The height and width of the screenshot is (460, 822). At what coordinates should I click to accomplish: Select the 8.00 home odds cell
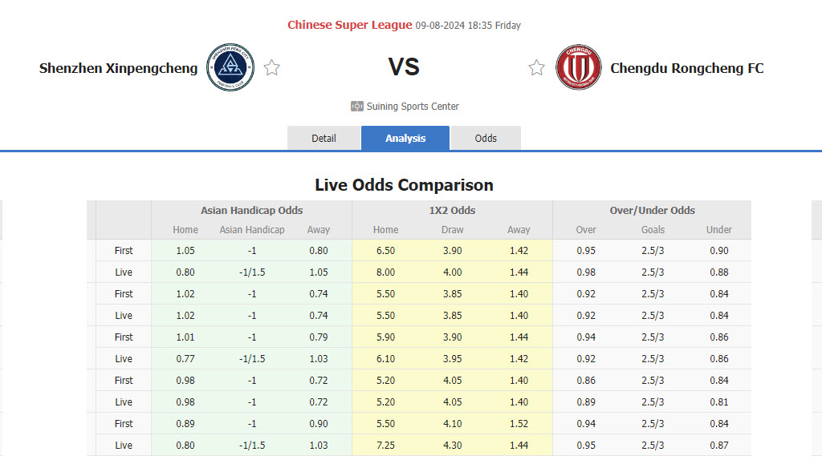click(x=385, y=272)
